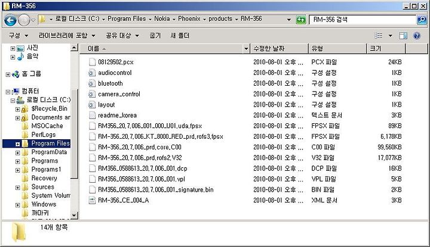Expand the 사진 tree node
Image resolution: width=430 pixels, height=247 pixels.
coord(13,49)
